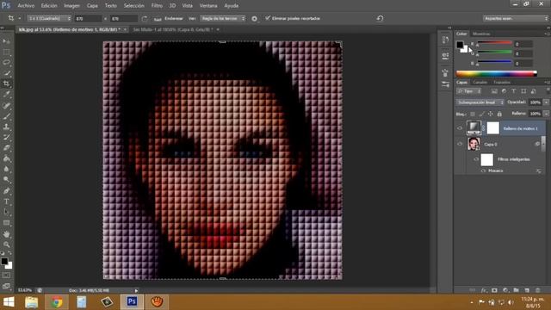Select the History Brush tool

coord(6,137)
